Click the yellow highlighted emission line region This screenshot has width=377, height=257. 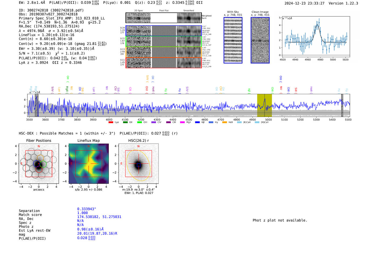point(264,105)
